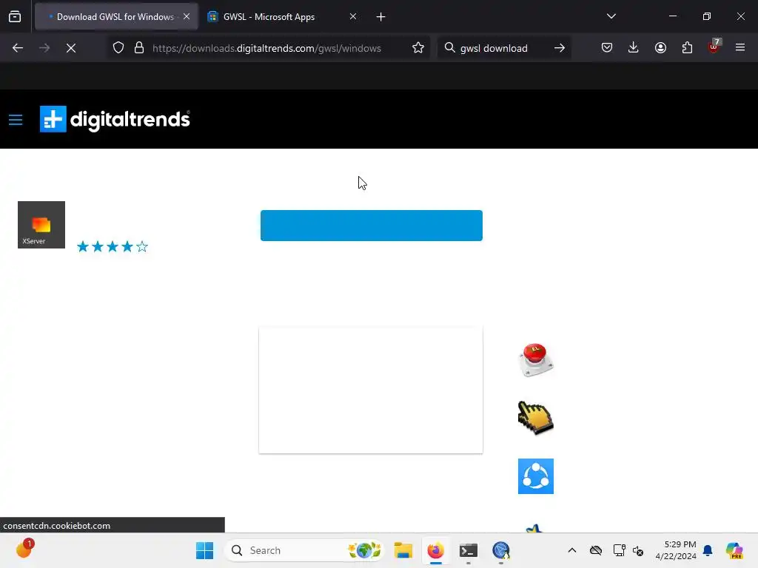The height and width of the screenshot is (568, 758).
Task: Open the orange widget with badge 1
Action: pos(24,549)
